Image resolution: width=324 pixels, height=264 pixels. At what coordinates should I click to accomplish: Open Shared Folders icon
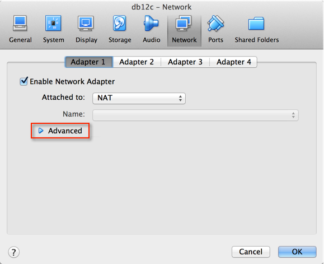[x=256, y=24]
